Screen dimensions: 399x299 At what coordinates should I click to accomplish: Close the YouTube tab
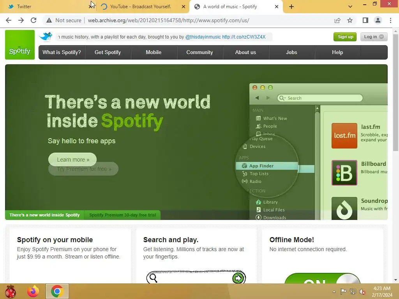pos(184,7)
